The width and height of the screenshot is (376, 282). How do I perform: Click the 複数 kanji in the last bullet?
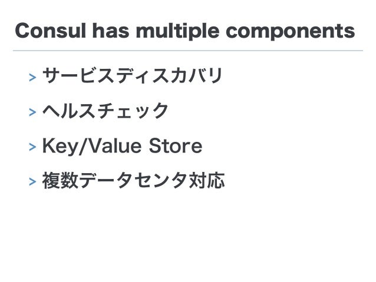pos(61,180)
